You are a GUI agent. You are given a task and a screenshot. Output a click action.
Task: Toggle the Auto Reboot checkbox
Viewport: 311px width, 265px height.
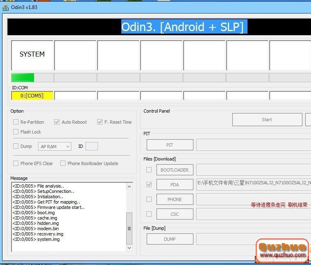pyautogui.click(x=57, y=122)
